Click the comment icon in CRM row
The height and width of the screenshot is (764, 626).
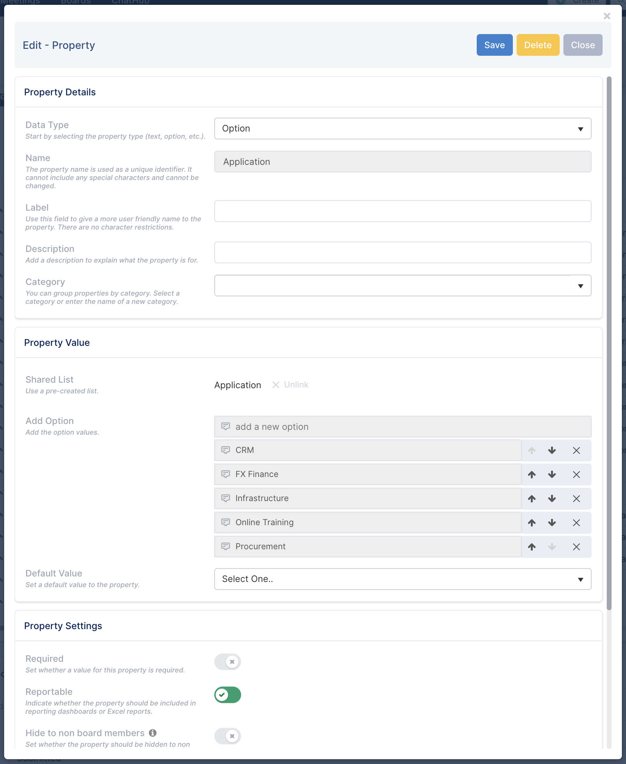[x=225, y=450]
